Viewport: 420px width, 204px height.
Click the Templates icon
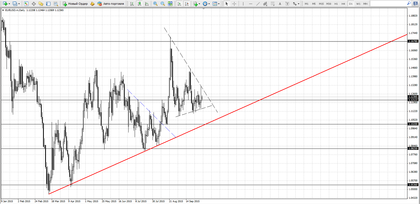215,4
